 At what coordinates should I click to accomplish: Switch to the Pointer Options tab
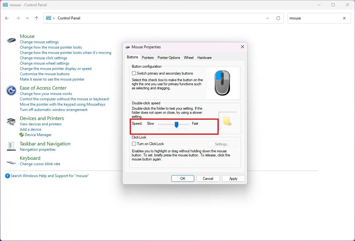[x=169, y=57]
